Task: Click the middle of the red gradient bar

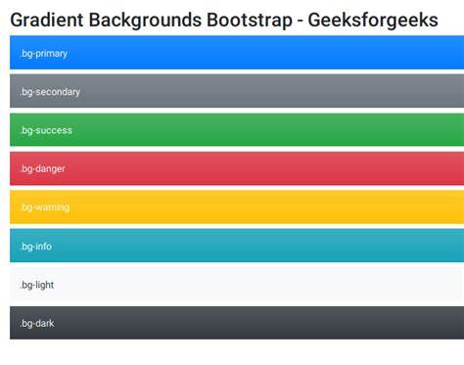Action: click(x=237, y=168)
